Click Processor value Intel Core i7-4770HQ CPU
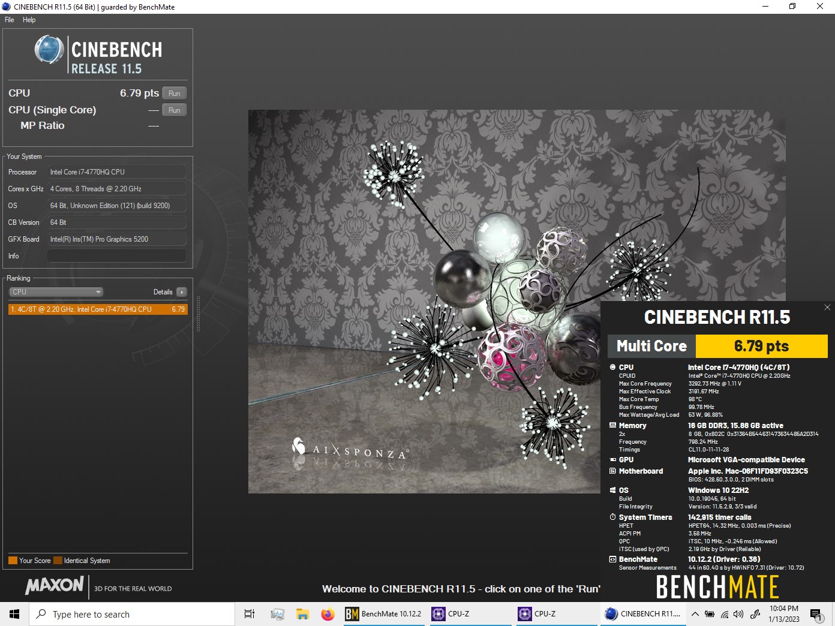Screen dimensions: 835x626 pos(117,172)
